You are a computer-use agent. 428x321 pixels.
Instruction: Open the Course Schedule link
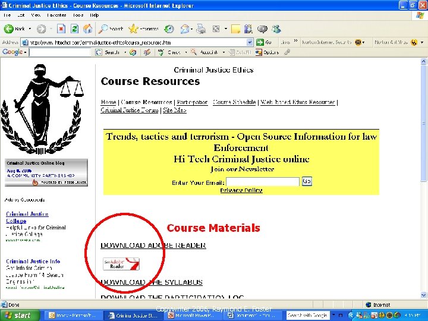[x=234, y=102]
